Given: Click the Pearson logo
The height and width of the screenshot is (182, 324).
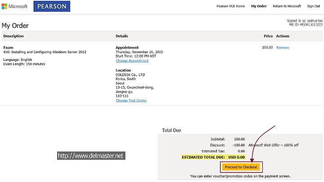Looking at the screenshot, I should tap(52, 6).
